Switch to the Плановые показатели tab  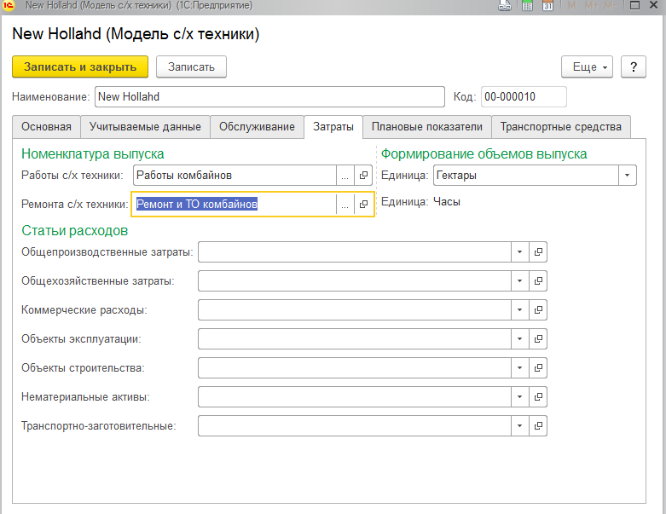click(427, 127)
